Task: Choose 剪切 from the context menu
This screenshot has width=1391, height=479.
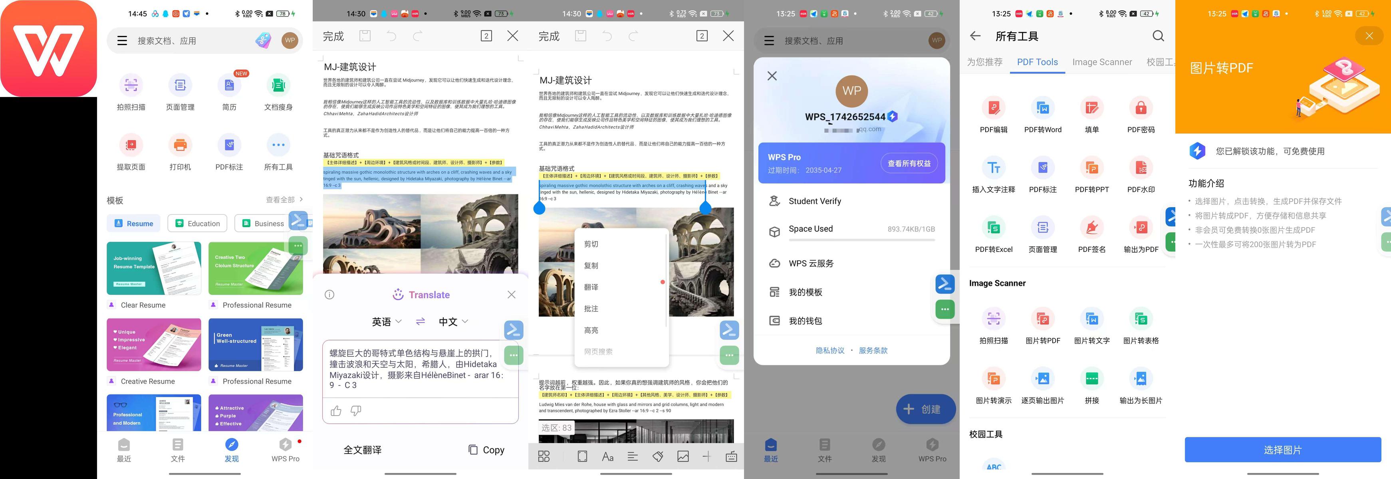Action: tap(591, 244)
